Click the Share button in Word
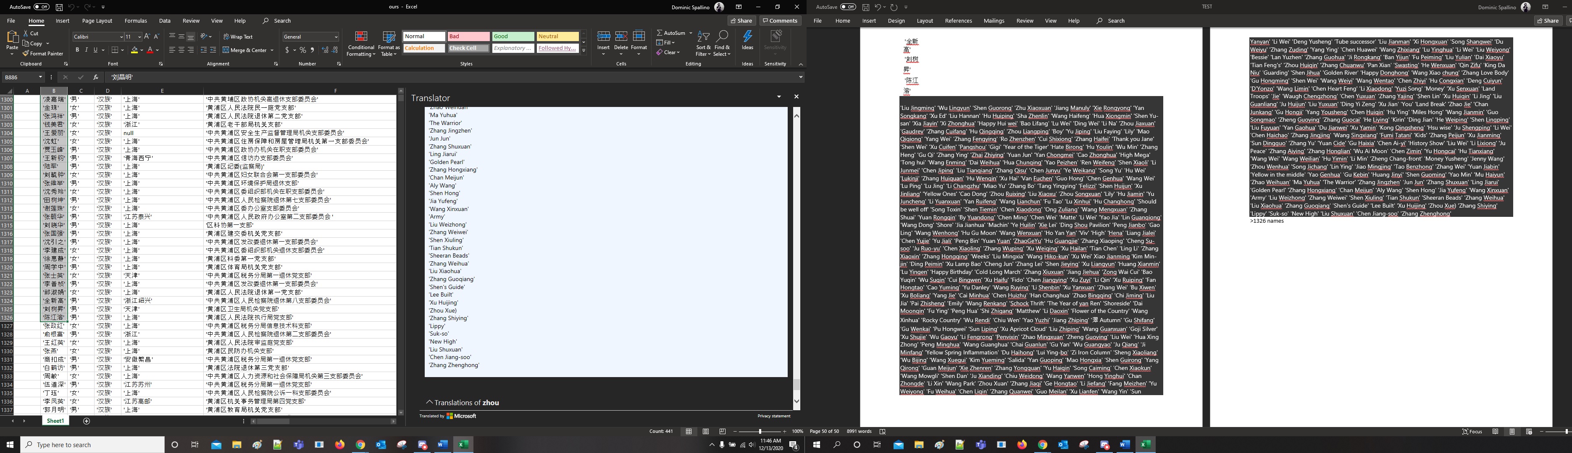The height and width of the screenshot is (453, 1572). click(x=1548, y=21)
